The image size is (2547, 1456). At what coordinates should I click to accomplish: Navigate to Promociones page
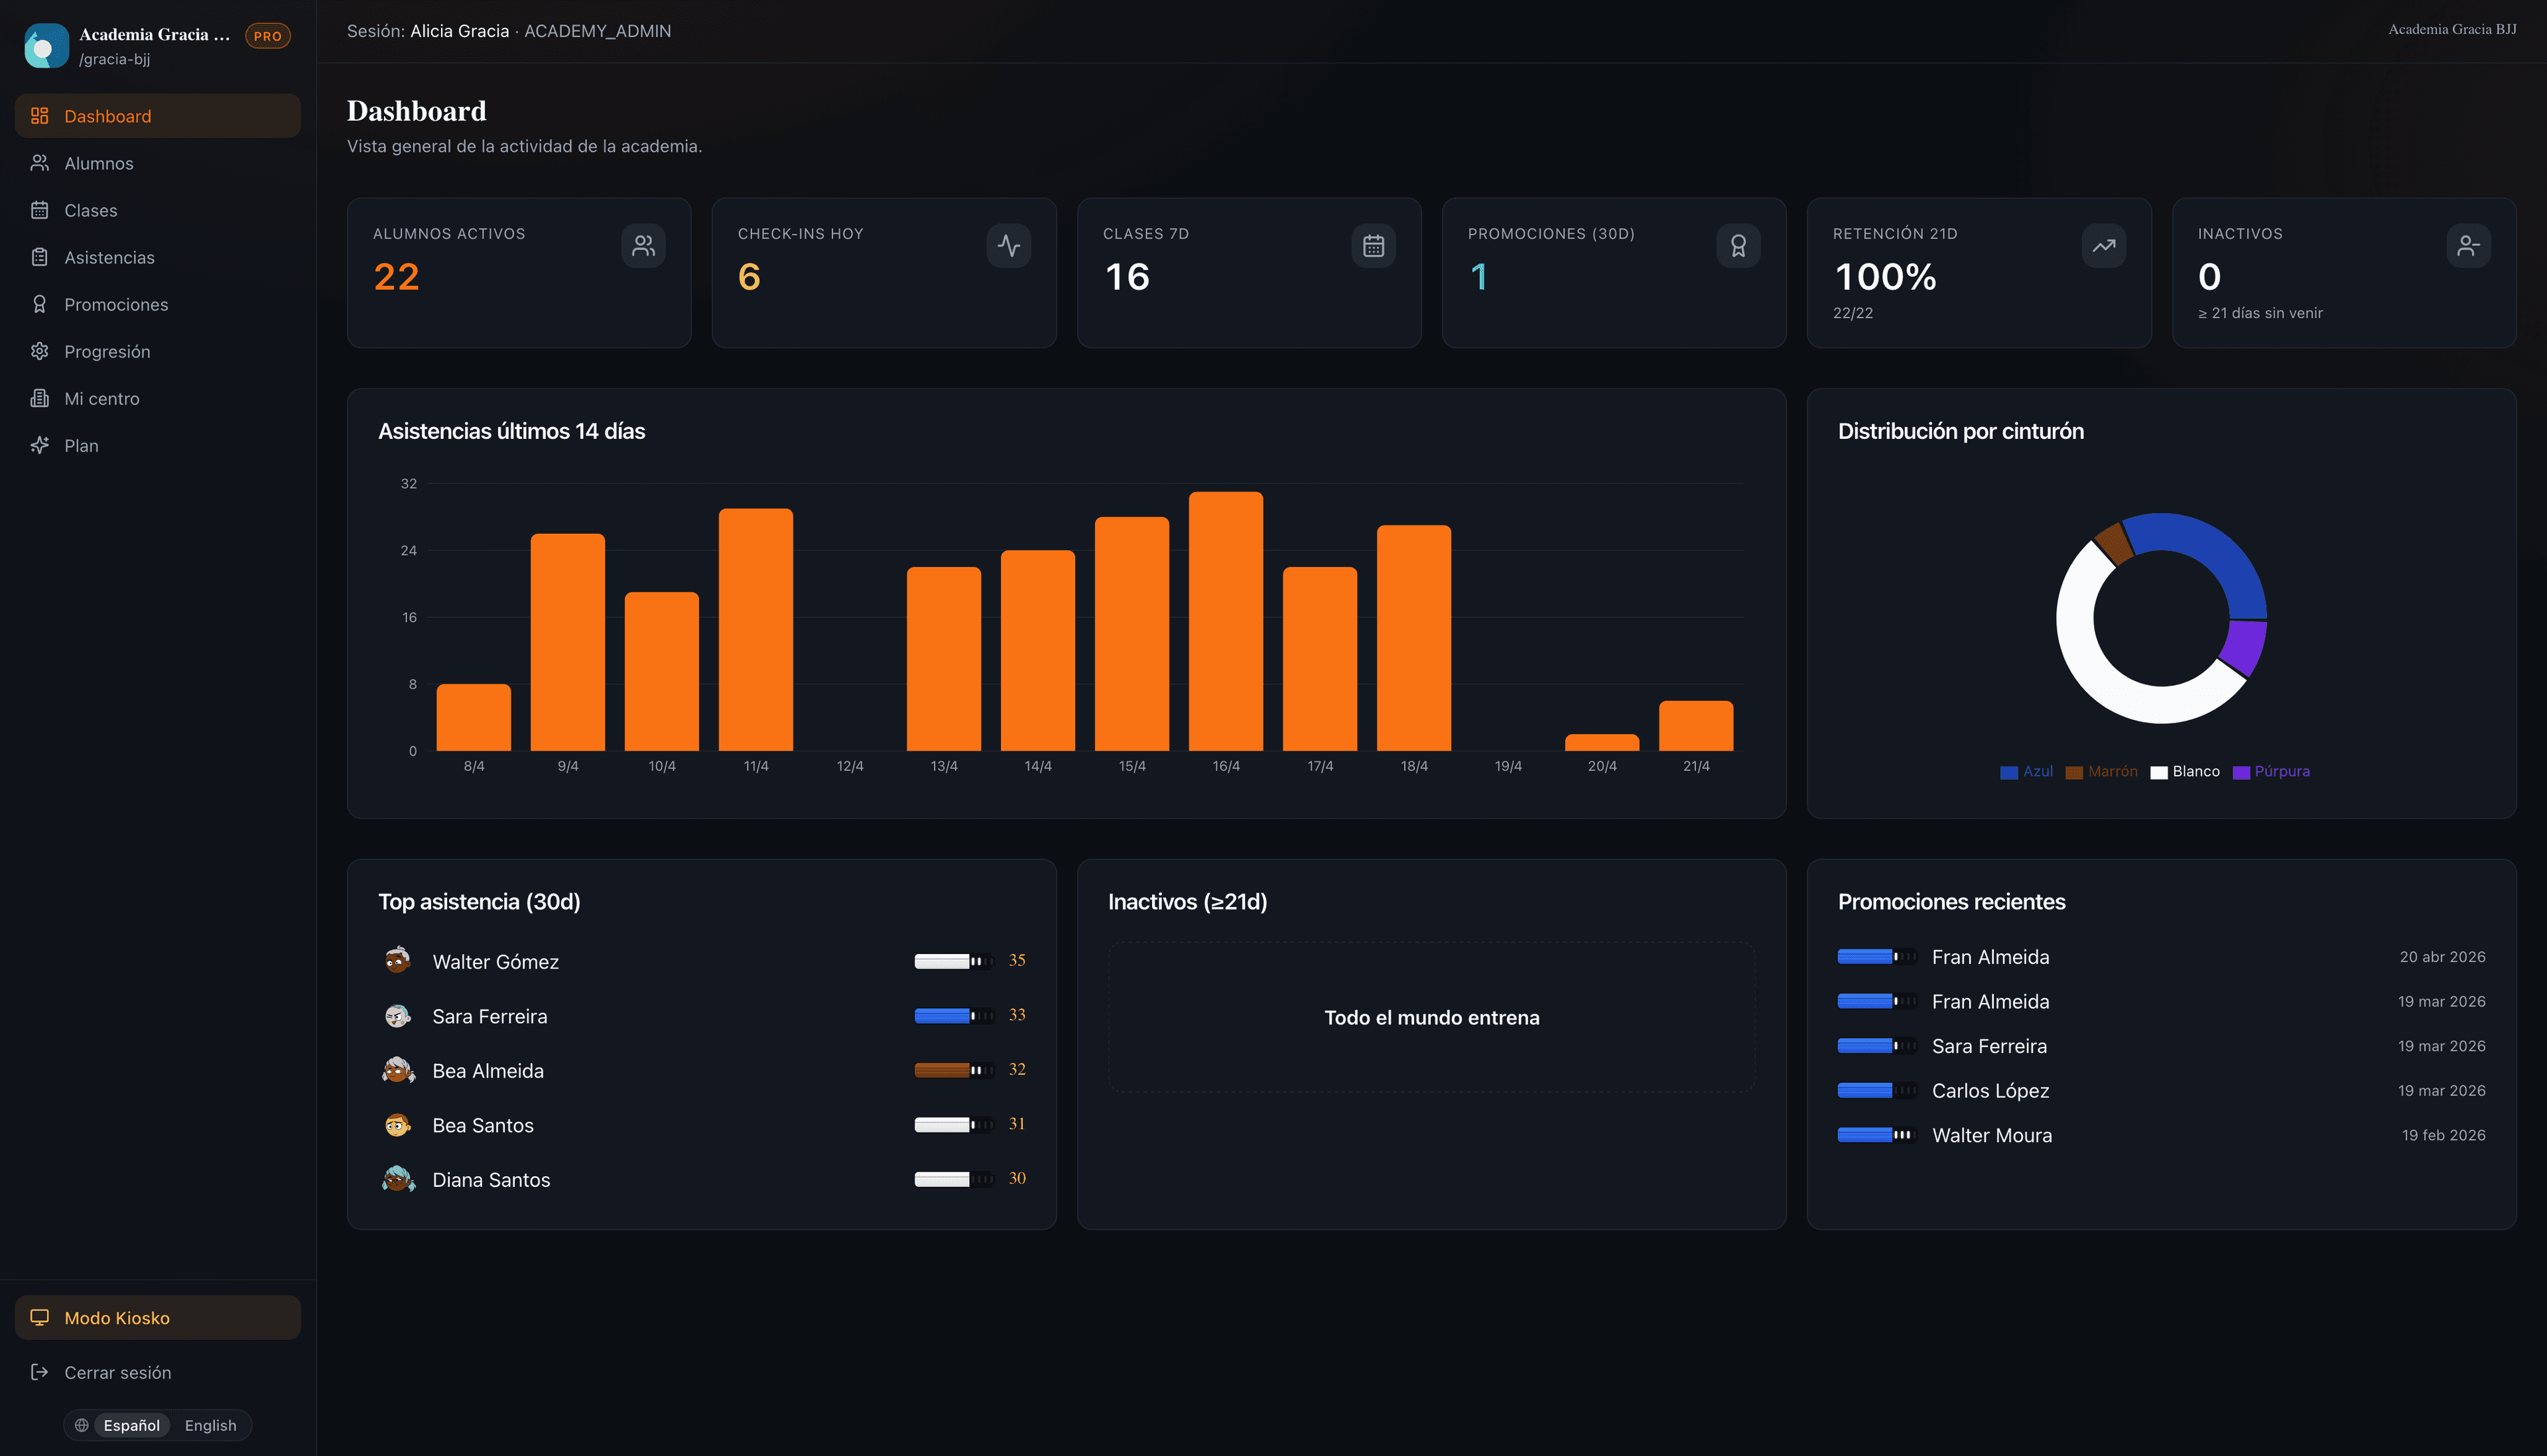pyautogui.click(x=158, y=304)
